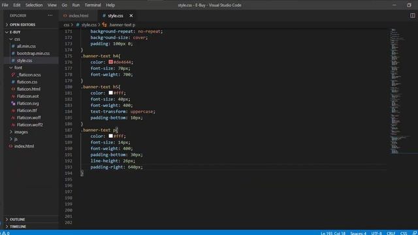
Task: Click the white swatch on line 188
Action: [110, 136]
